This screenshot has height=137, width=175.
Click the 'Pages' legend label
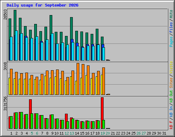(x=171, y=42)
